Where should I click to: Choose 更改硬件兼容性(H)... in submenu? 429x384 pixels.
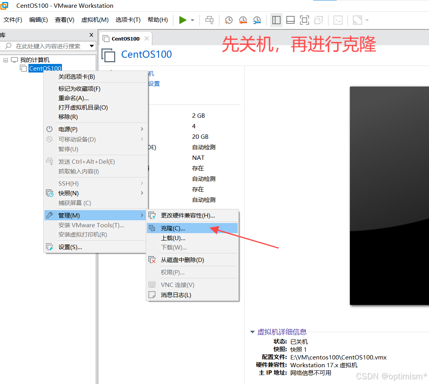pyautogui.click(x=192, y=216)
